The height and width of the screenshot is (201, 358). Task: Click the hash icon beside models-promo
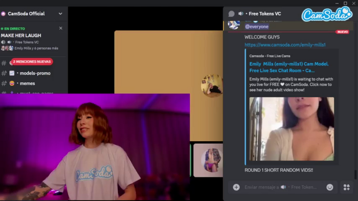point(4,73)
